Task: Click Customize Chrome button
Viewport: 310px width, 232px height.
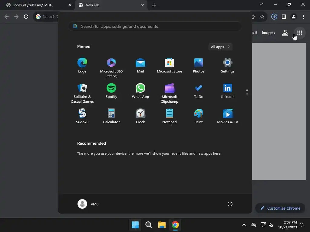Action: click(x=280, y=208)
